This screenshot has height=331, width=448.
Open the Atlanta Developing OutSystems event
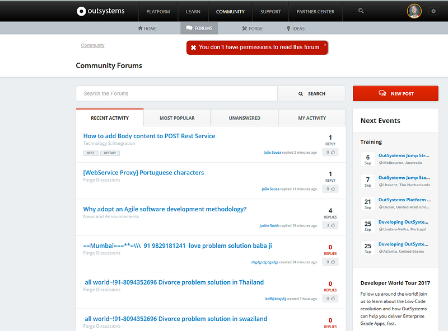403,244
